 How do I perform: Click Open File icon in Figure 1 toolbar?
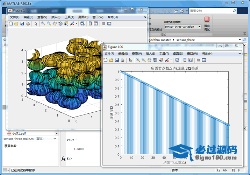pyautogui.click(x=16, y=23)
